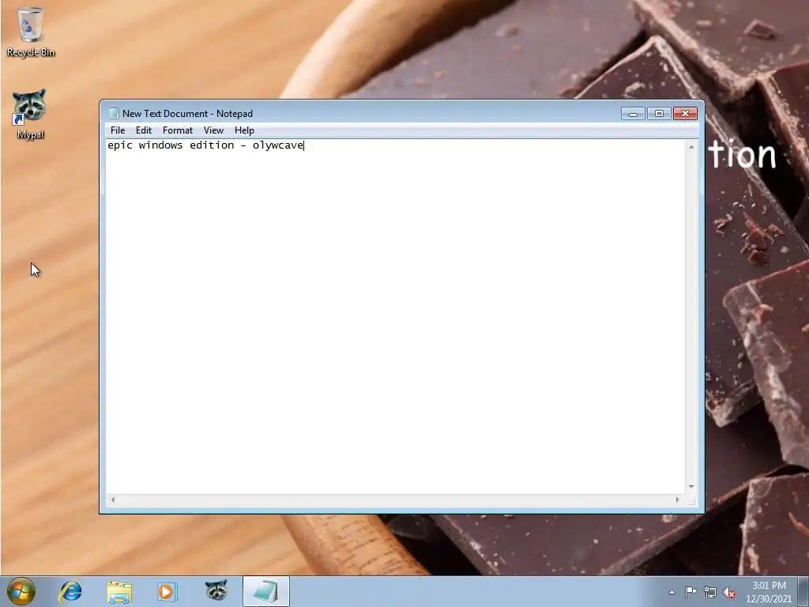Place cursor after the word "olywcave"
The width and height of the screenshot is (809, 607).
coord(304,145)
